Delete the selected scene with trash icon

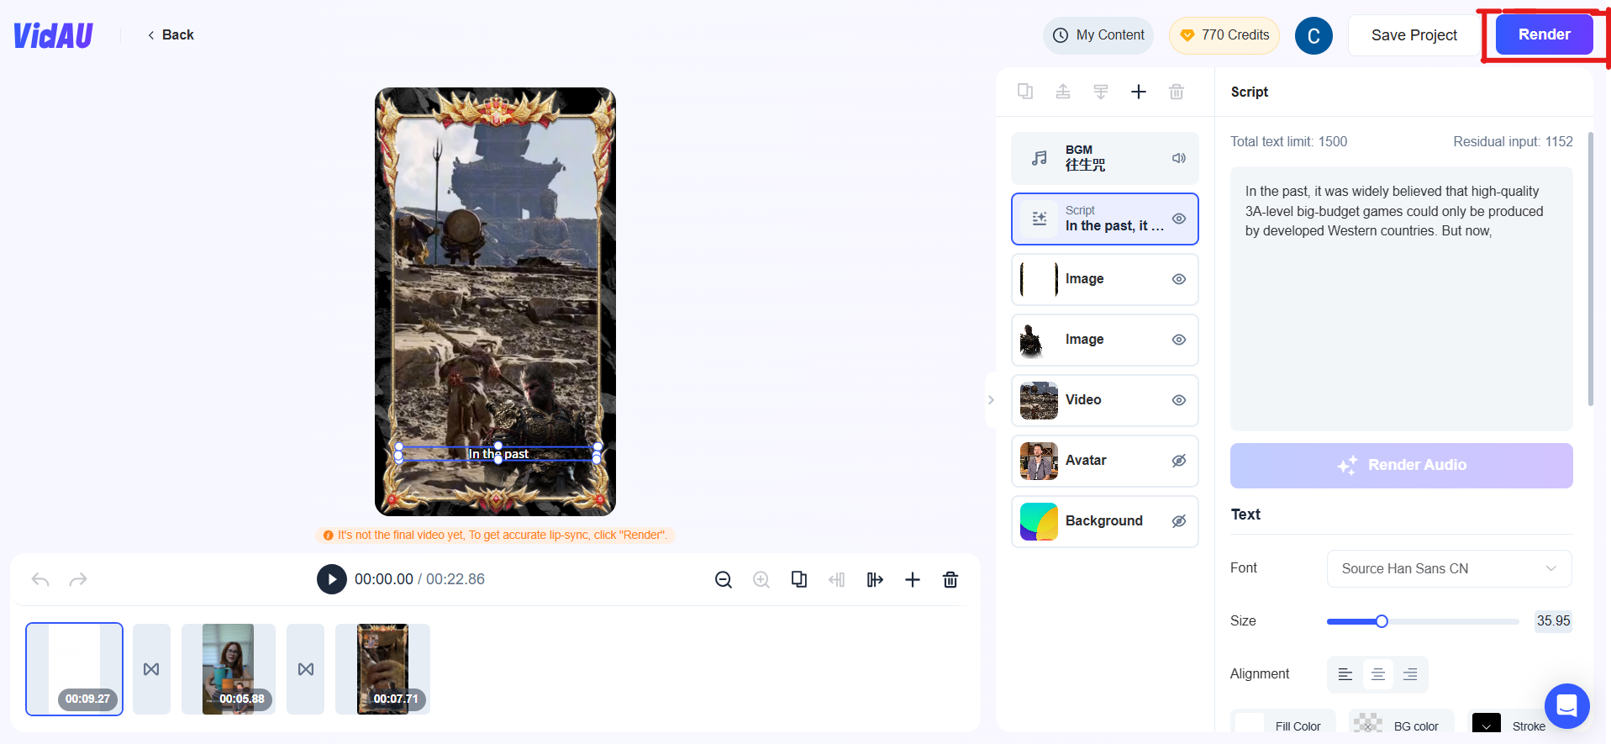950,580
